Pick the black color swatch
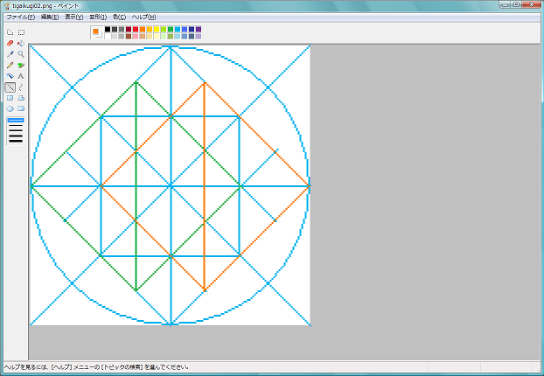544x376 pixels. tap(108, 30)
